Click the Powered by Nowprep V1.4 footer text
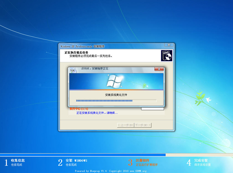 click(111, 171)
